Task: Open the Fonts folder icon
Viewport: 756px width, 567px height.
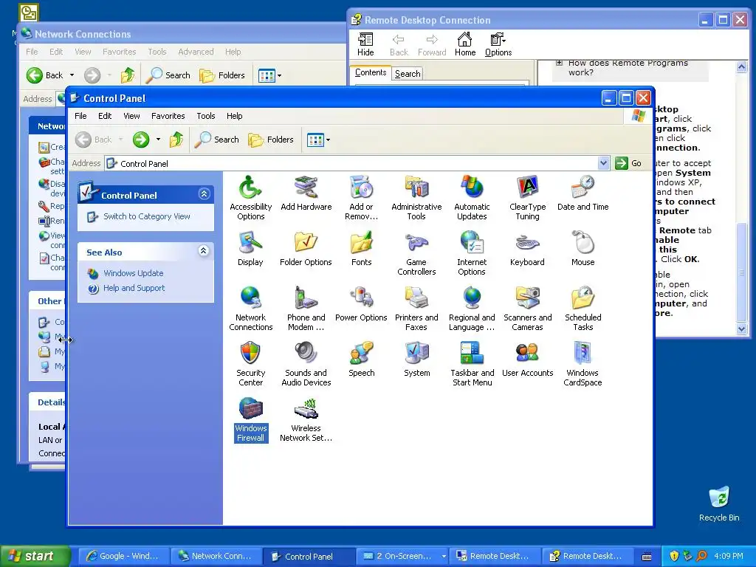Action: click(x=361, y=249)
